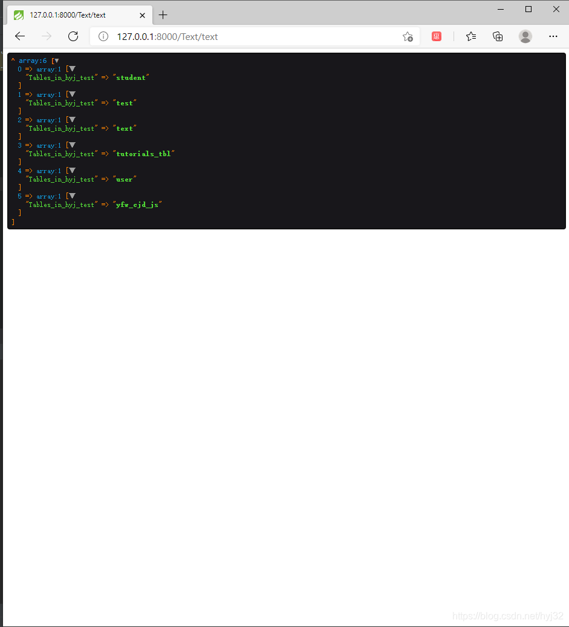View site information icon in address bar

pyautogui.click(x=103, y=36)
